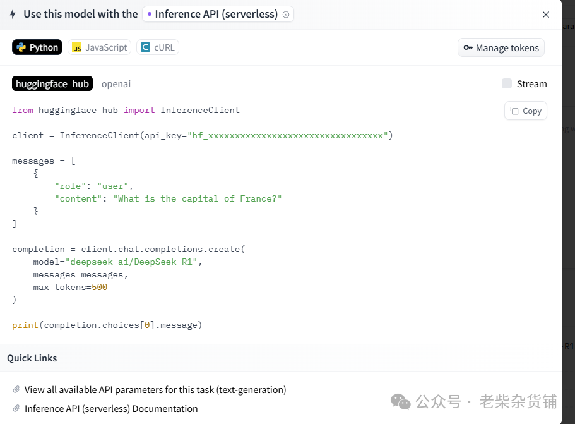
Task: Open the Inference API (serverless) selector
Action: (218, 14)
